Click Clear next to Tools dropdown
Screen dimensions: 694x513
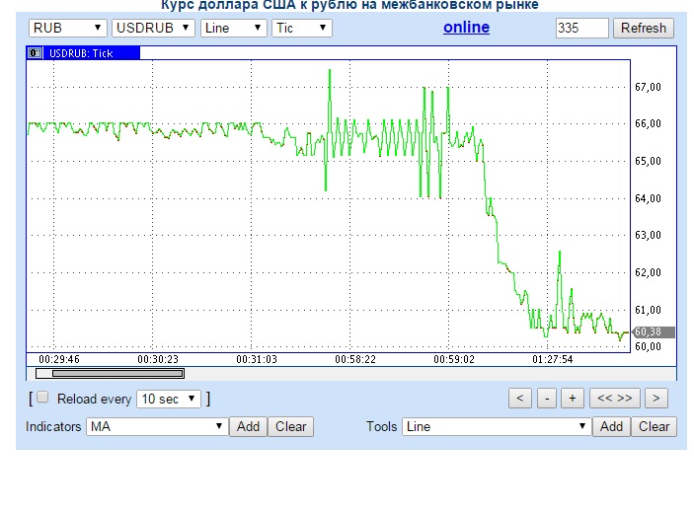[654, 426]
